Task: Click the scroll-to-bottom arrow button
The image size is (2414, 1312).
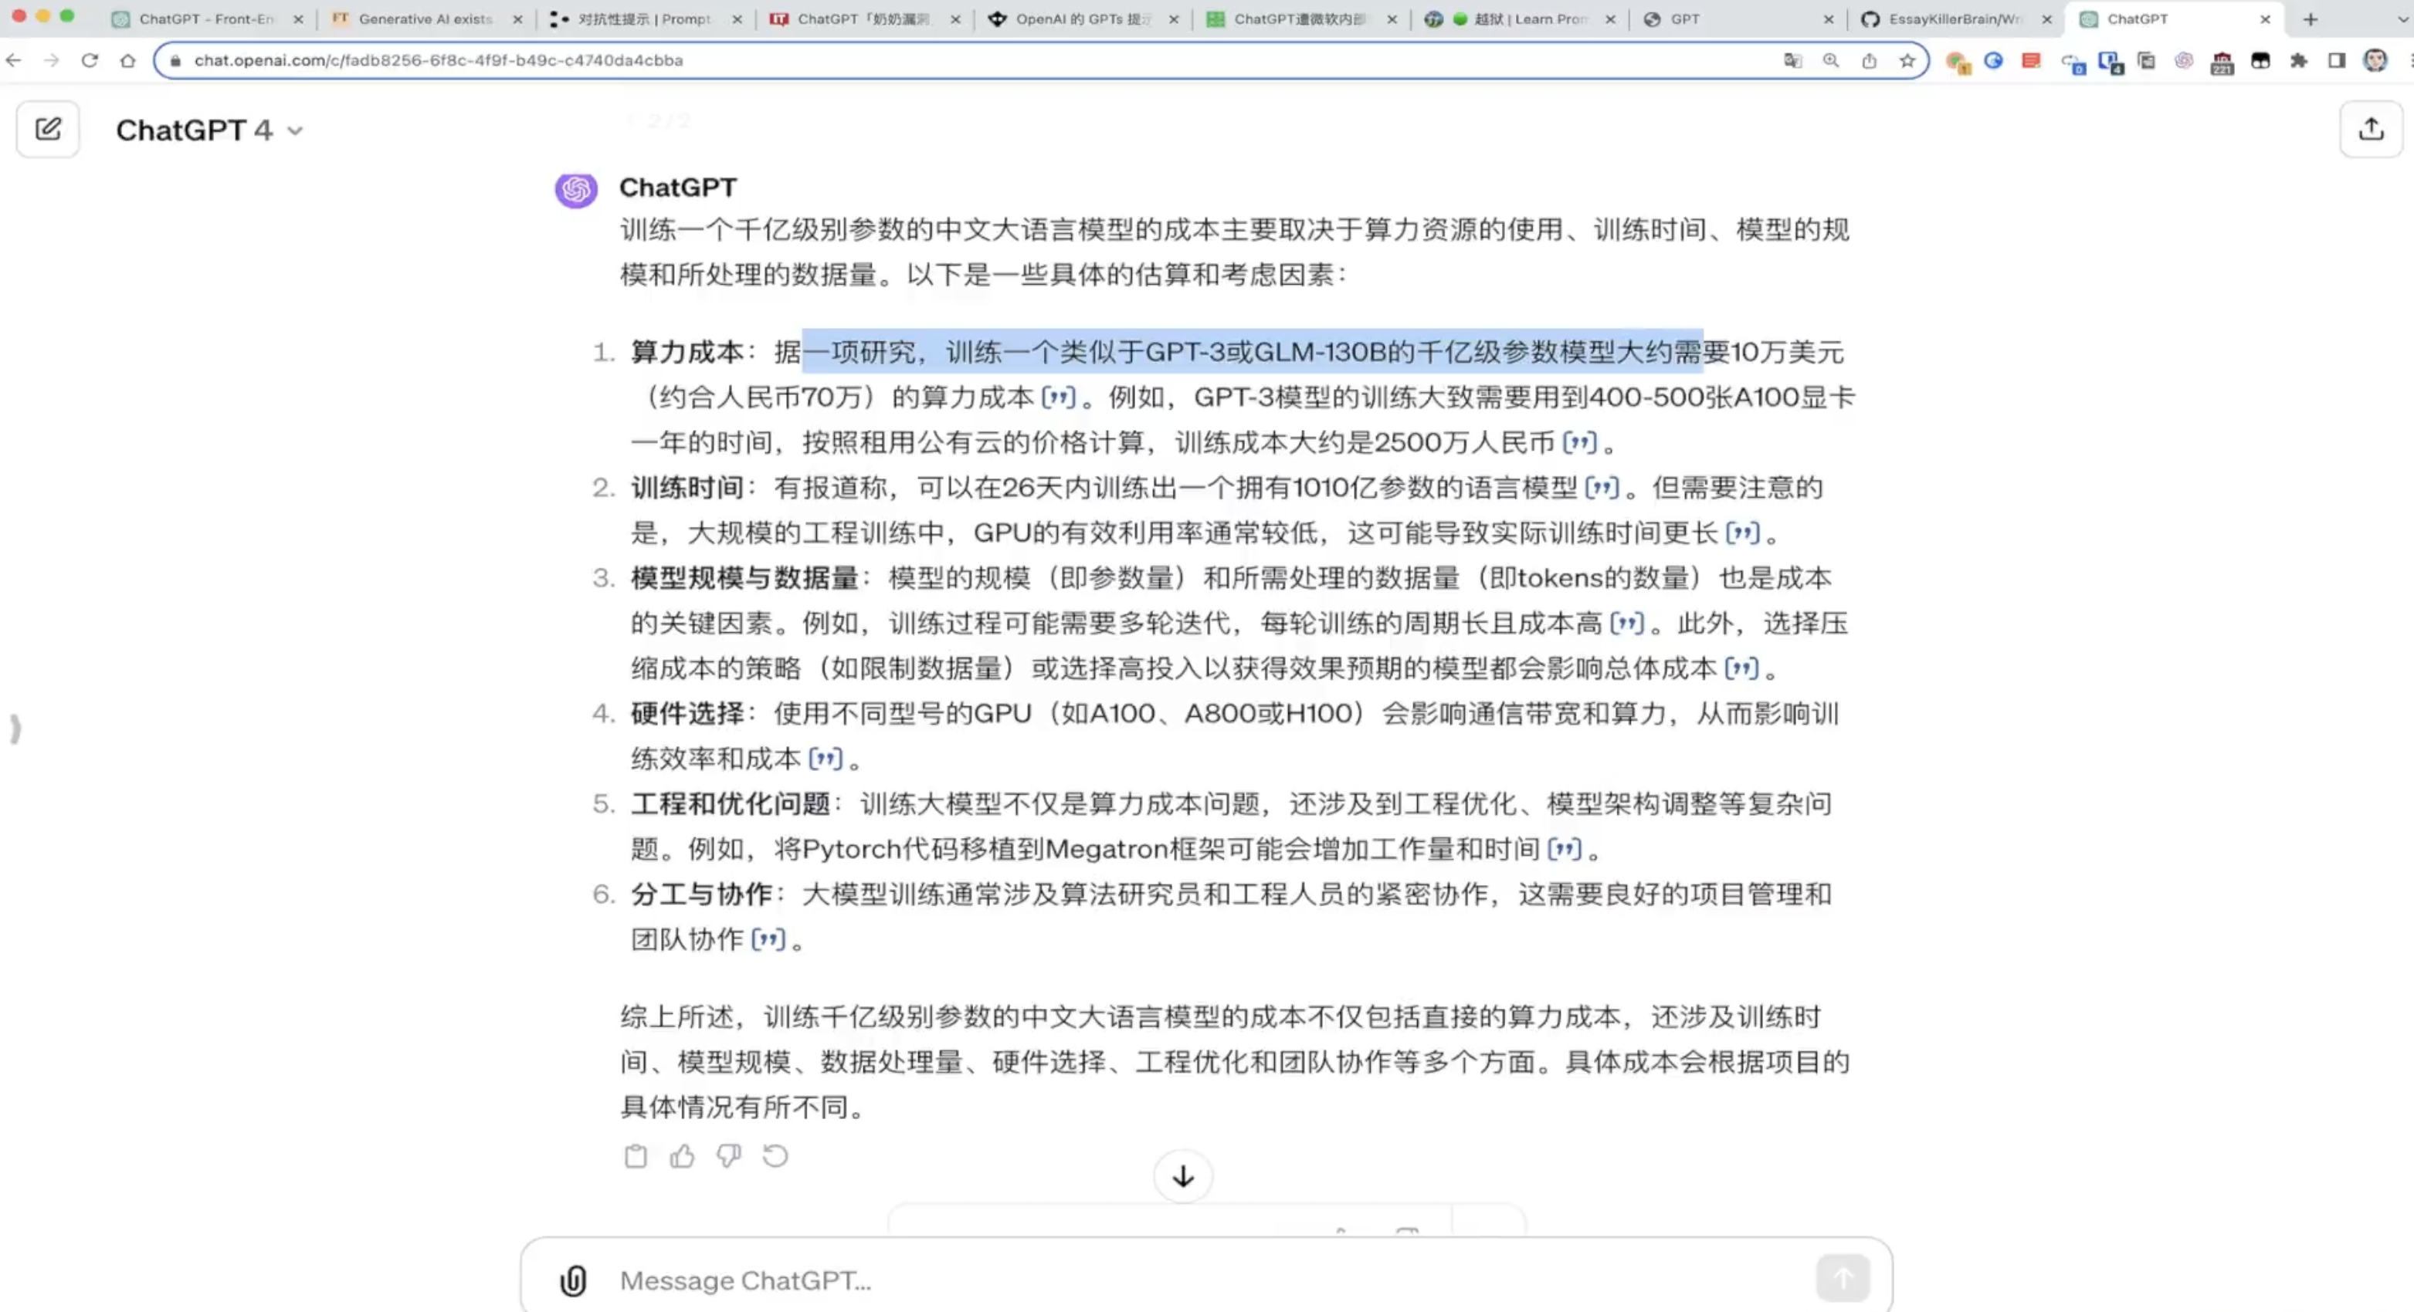Action: (1182, 1176)
